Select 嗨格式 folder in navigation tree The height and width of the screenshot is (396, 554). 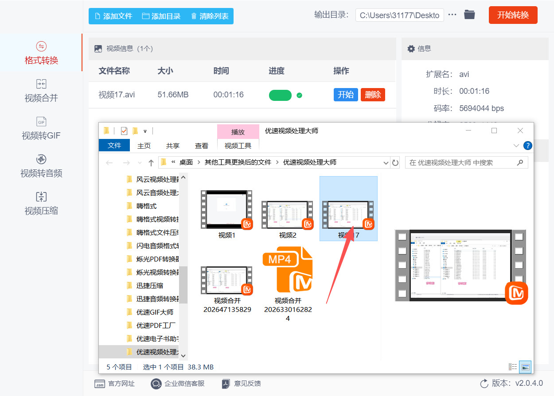(146, 206)
